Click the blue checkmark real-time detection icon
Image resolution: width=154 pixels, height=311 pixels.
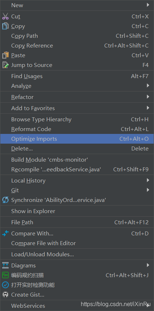click(x=5, y=285)
